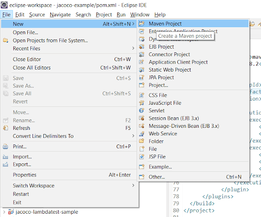Expand the Recent Files submenu arrow
The width and height of the screenshot is (261, 217).
point(133,48)
